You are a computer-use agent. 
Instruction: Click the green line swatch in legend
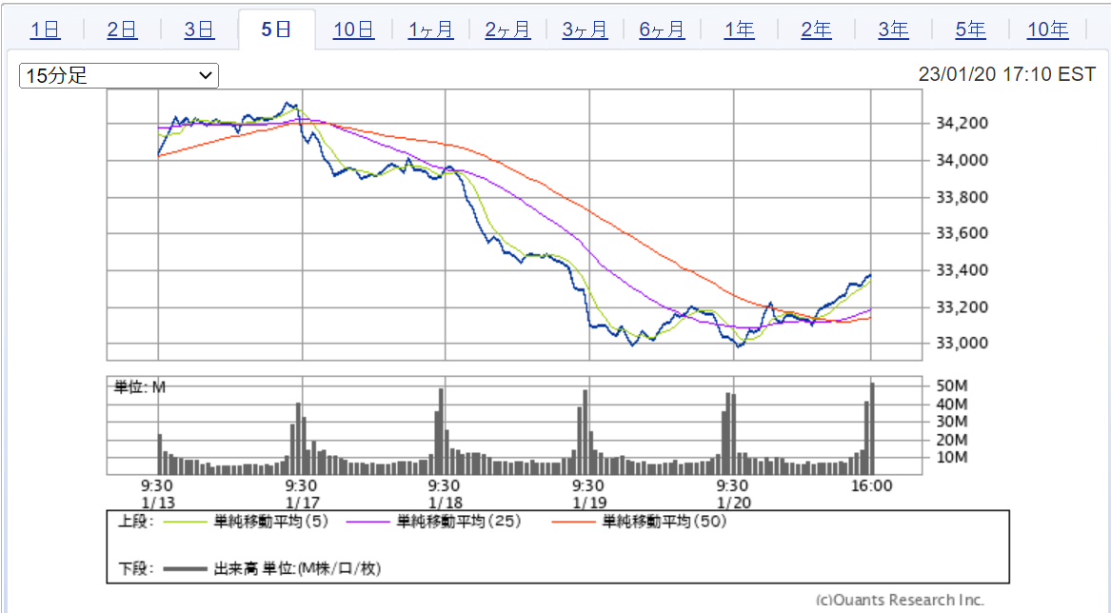185,523
